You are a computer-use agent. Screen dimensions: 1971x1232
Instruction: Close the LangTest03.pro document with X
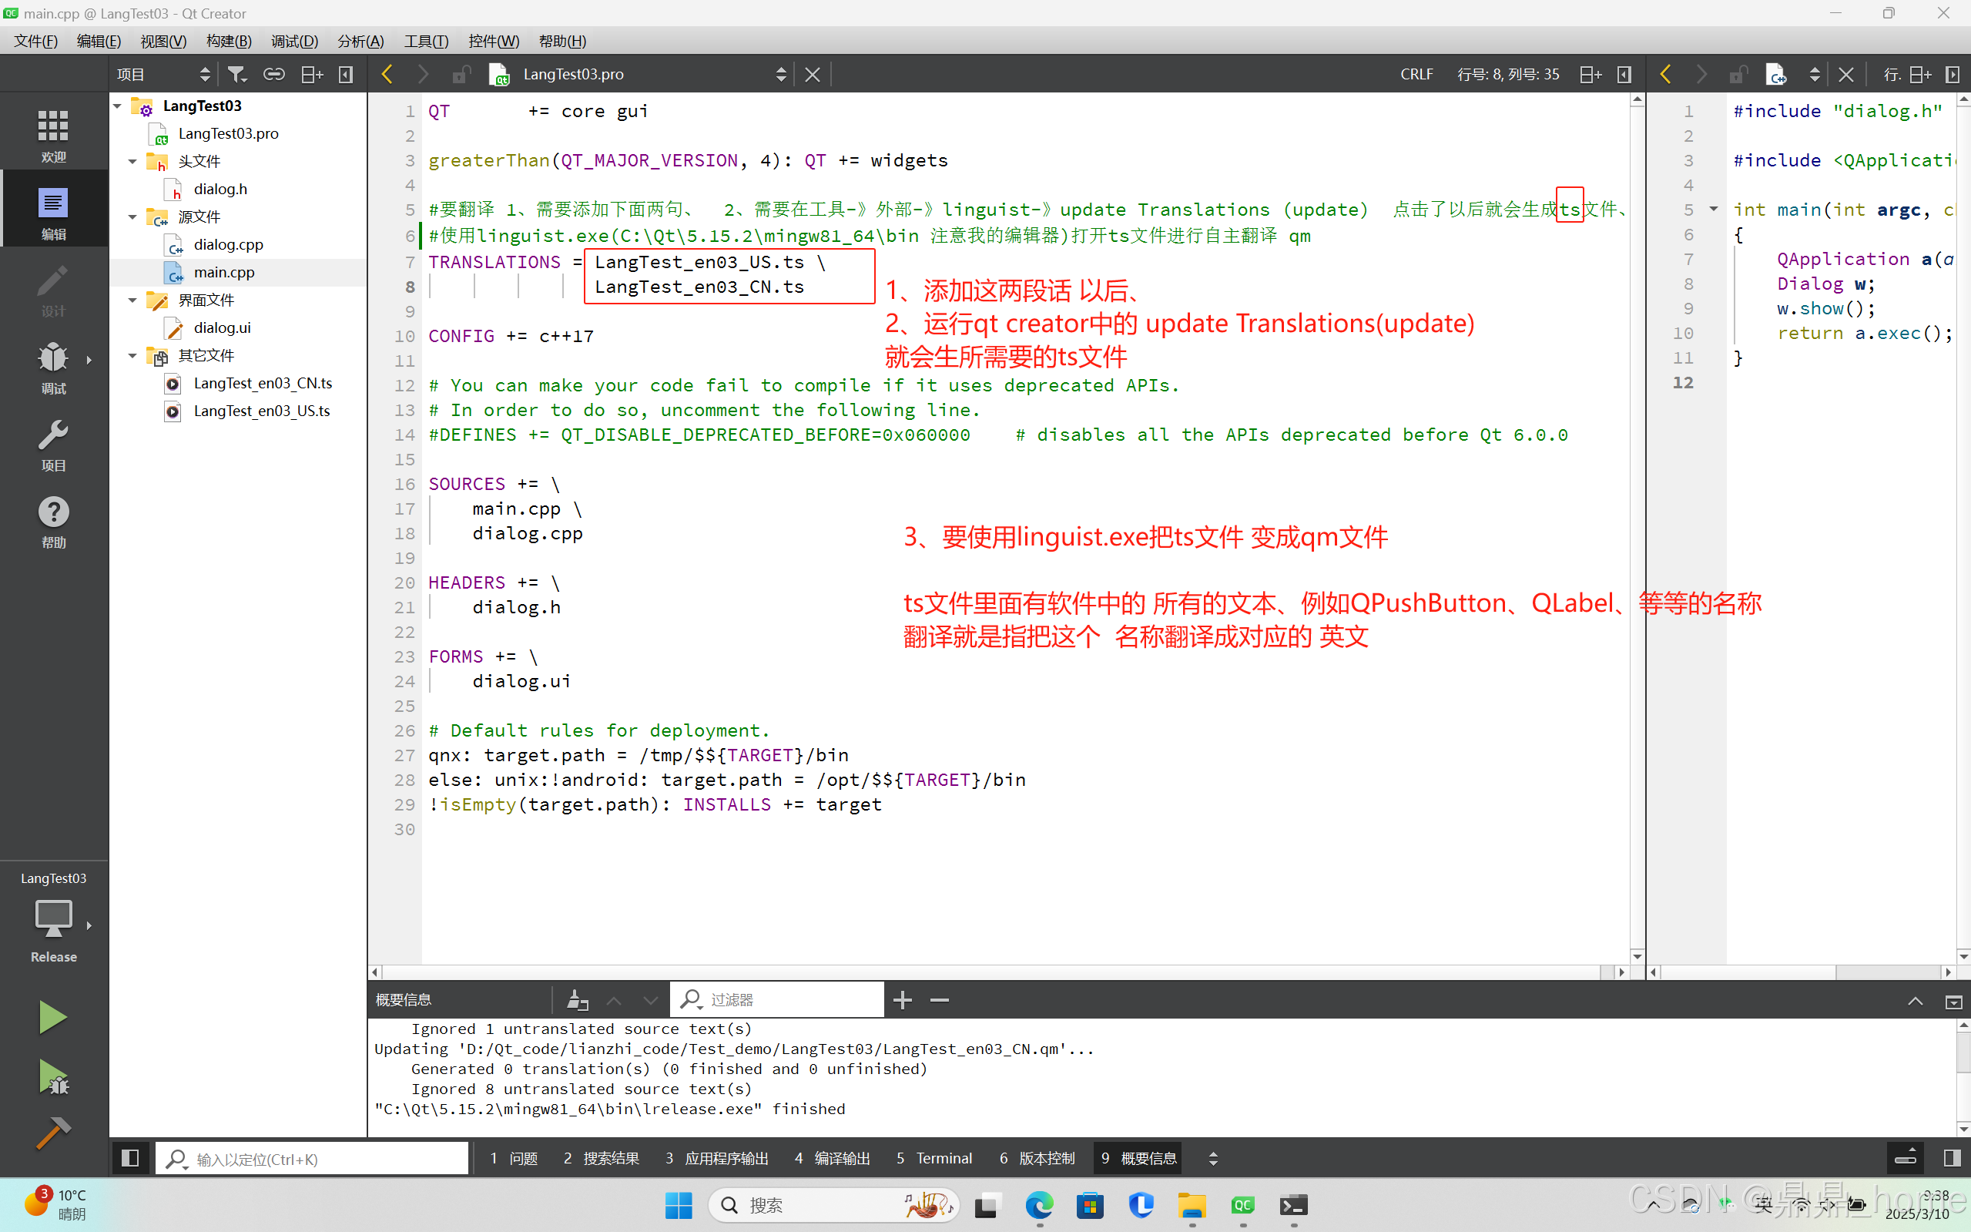pos(812,74)
